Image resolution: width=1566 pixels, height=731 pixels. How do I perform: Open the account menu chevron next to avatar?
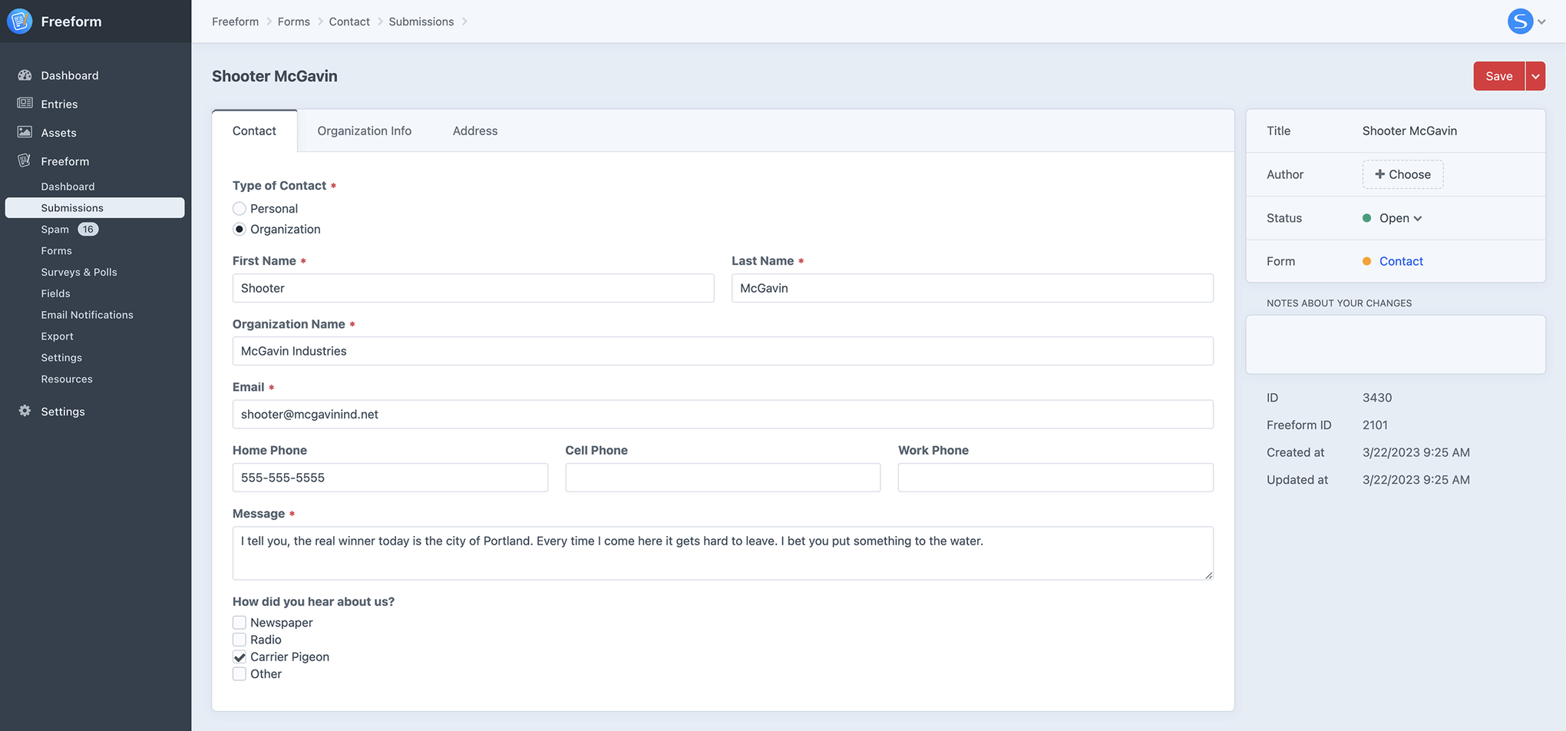[x=1541, y=21]
